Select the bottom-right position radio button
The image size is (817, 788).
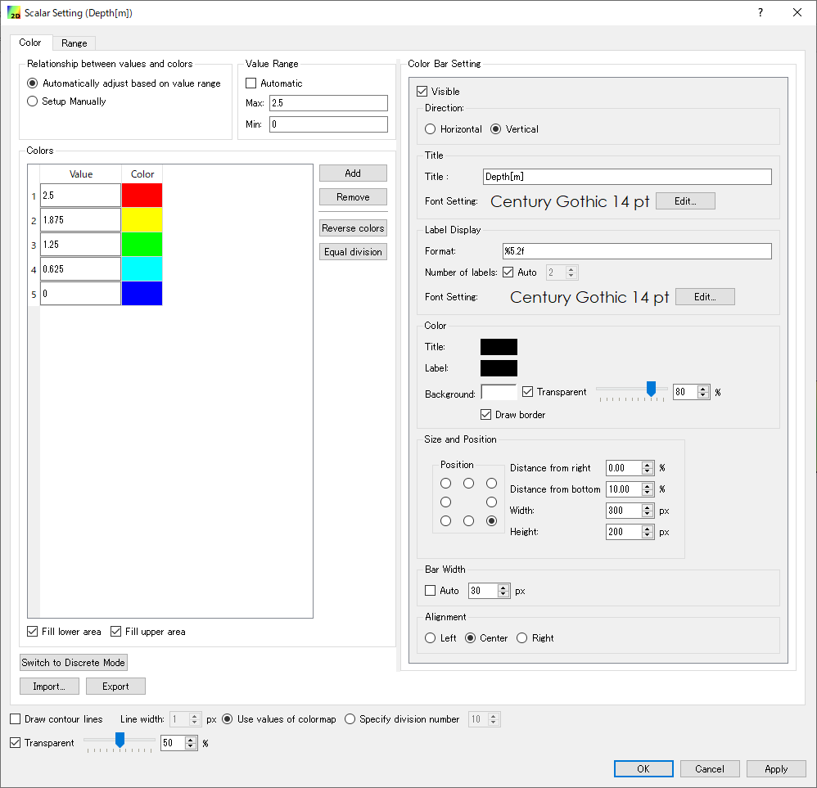coord(491,520)
